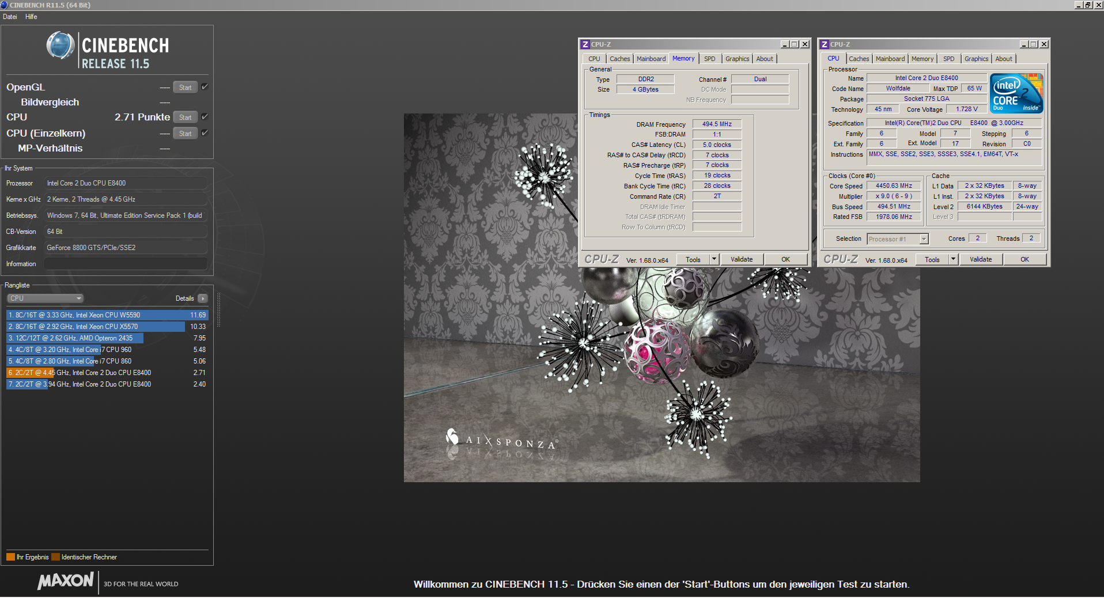This screenshot has width=1104, height=598.
Task: Click the CPU-Z CPU window title icon
Action: pyautogui.click(x=825, y=44)
